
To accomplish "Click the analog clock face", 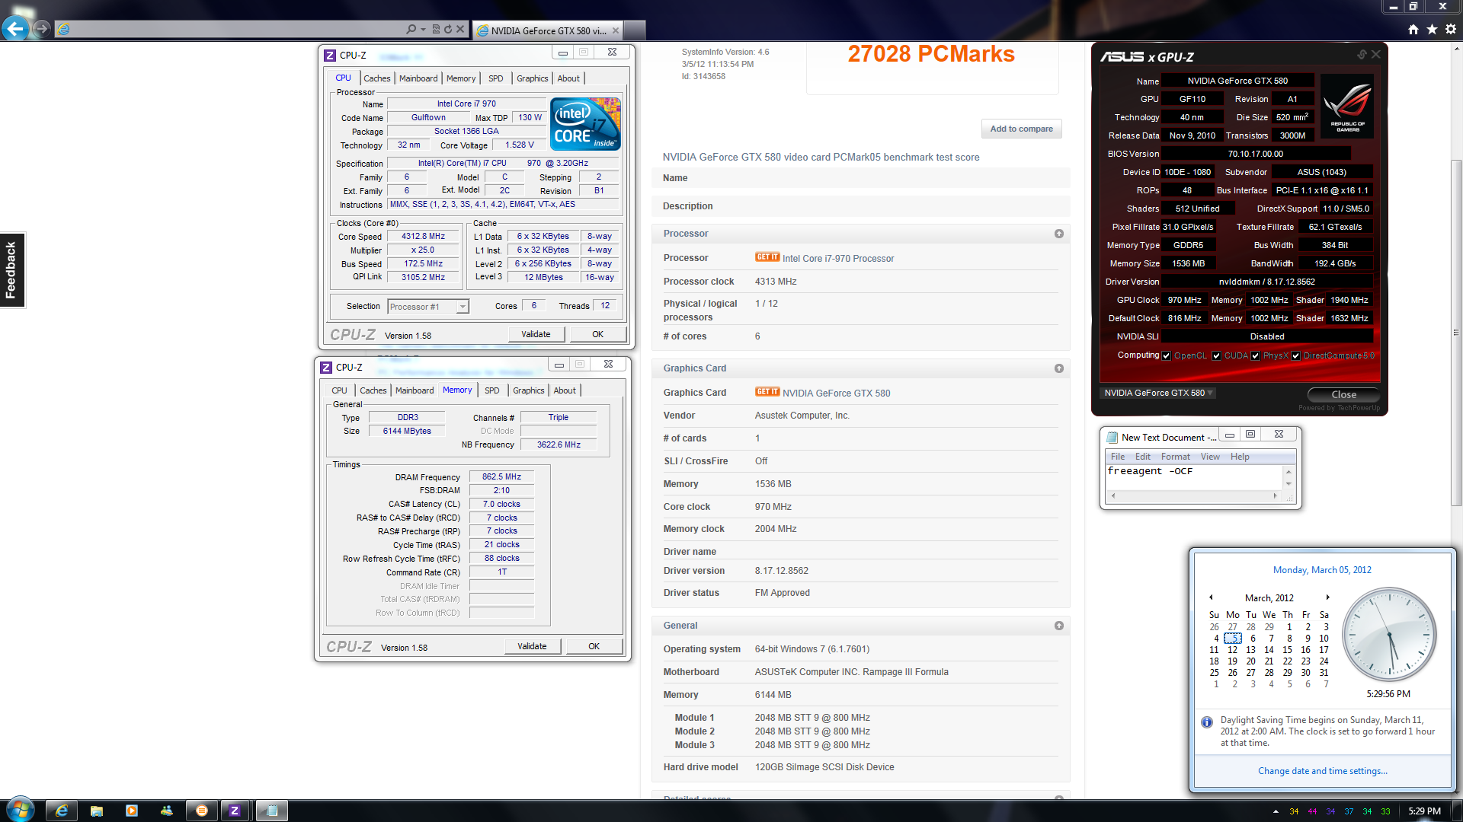I will click(1389, 634).
